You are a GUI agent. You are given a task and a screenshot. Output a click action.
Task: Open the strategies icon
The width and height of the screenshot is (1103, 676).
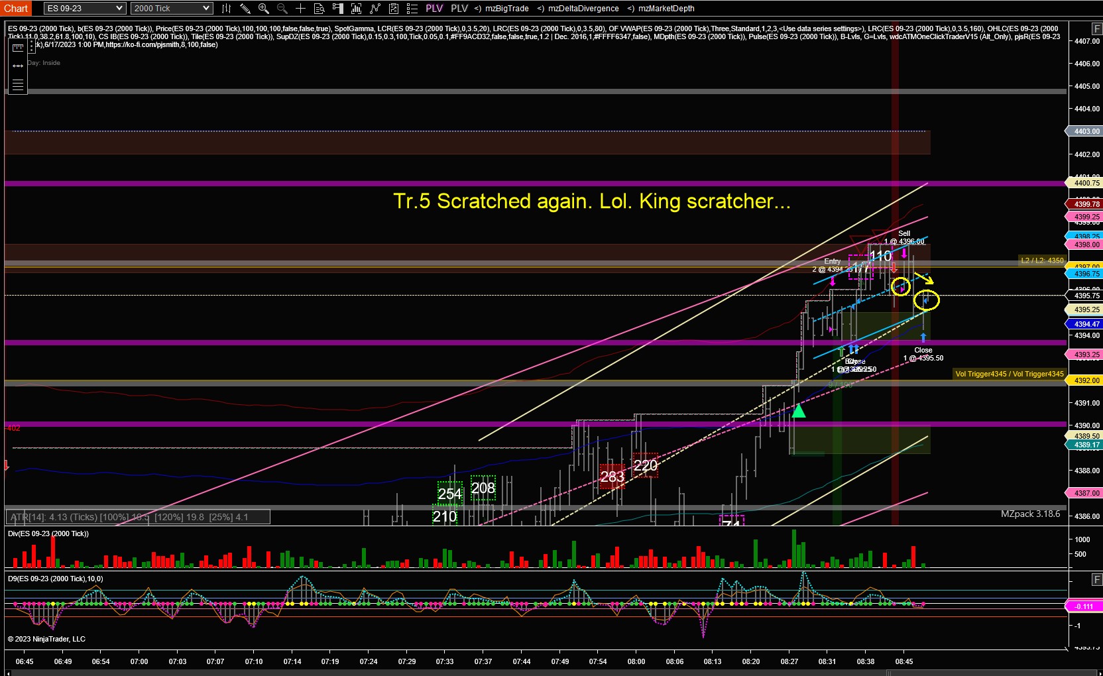click(394, 9)
